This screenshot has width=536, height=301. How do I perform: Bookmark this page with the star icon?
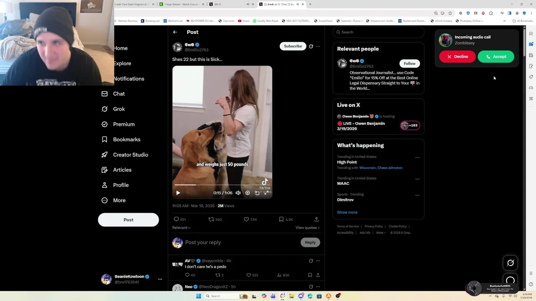pyautogui.click(x=450, y=13)
